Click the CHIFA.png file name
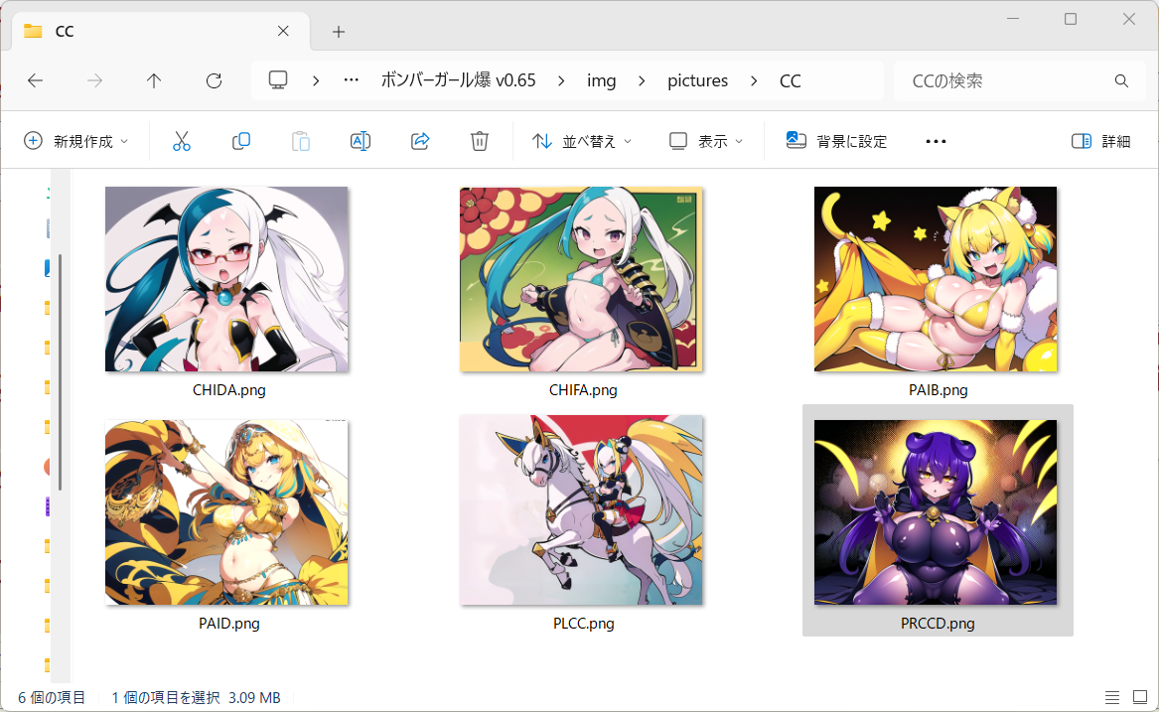Screen dimensions: 1159x712 click(583, 389)
